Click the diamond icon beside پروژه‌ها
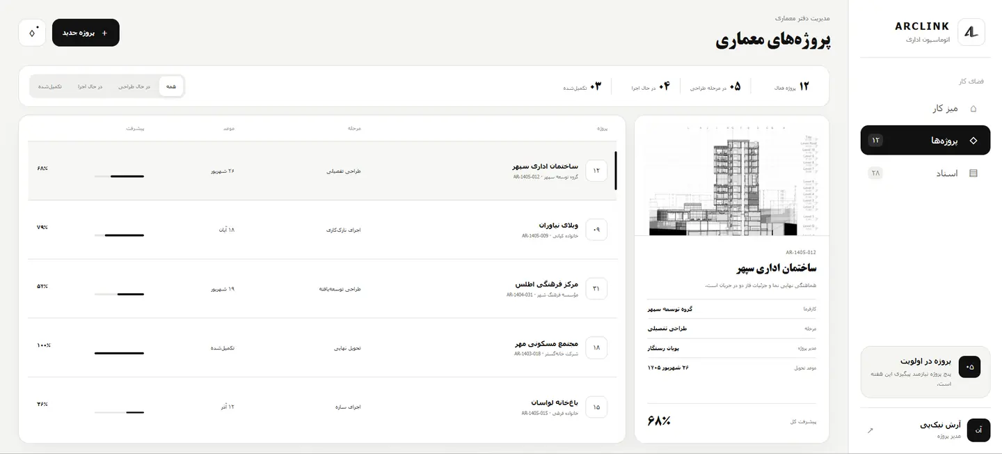The image size is (1002, 454). point(973,141)
